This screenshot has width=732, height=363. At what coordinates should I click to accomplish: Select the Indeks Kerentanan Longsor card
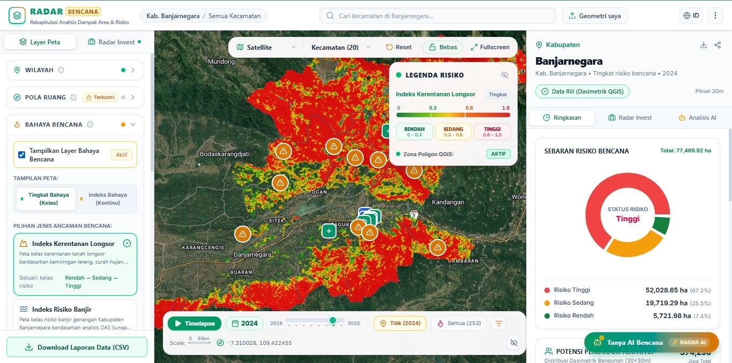75,264
